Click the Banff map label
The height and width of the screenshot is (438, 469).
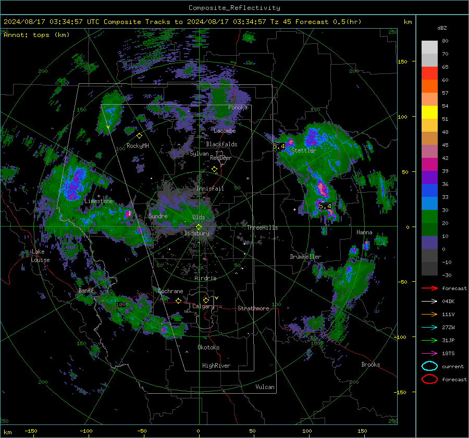click(x=86, y=291)
